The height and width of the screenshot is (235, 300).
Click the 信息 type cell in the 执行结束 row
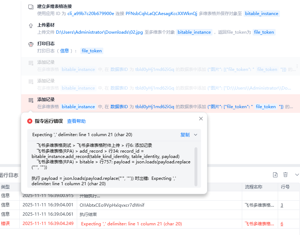point(5,214)
